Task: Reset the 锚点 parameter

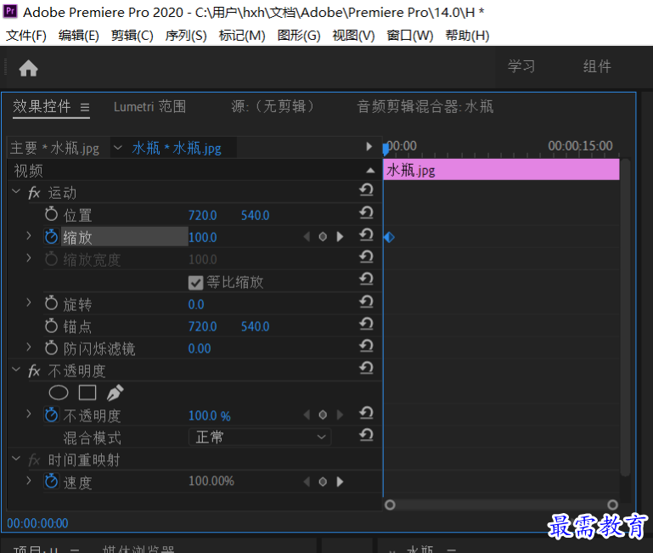Action: click(366, 324)
